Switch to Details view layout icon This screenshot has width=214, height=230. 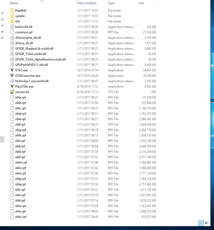coord(201,223)
